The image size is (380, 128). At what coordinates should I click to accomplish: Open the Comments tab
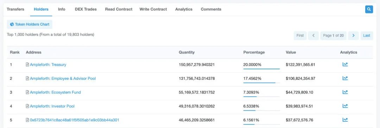211,9
